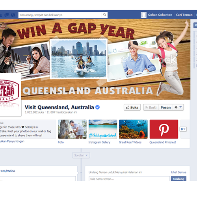Open the Lihat Semua link
The width and height of the screenshot is (197, 197).
tap(178, 172)
